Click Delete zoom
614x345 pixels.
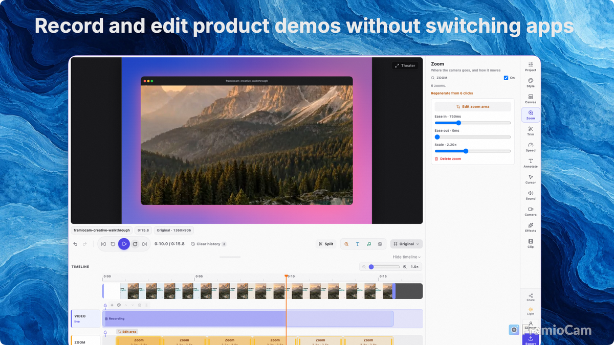(x=448, y=159)
